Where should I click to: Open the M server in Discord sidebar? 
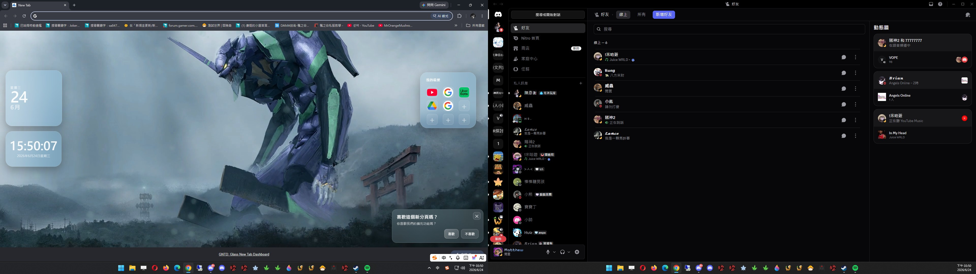pyautogui.click(x=498, y=80)
